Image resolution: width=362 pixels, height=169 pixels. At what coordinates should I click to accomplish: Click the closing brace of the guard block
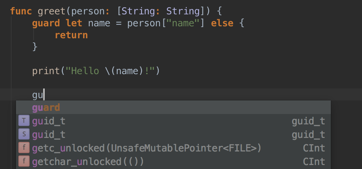[x=35, y=47]
